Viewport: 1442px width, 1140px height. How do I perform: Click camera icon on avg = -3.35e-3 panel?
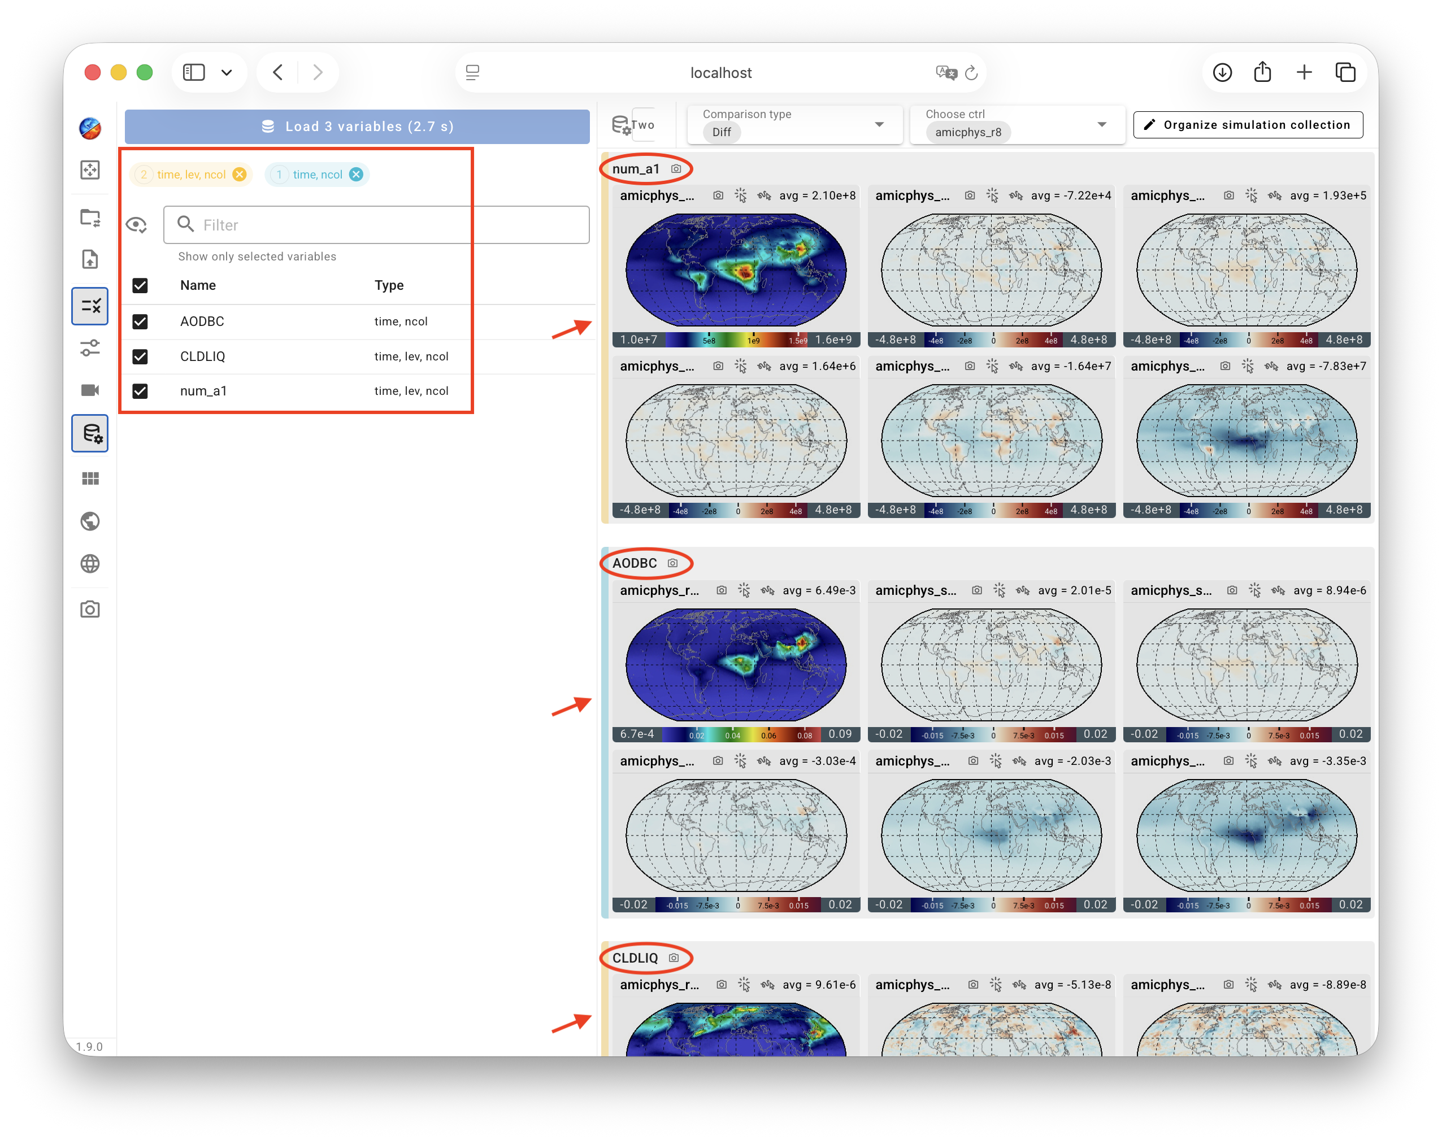(1229, 761)
